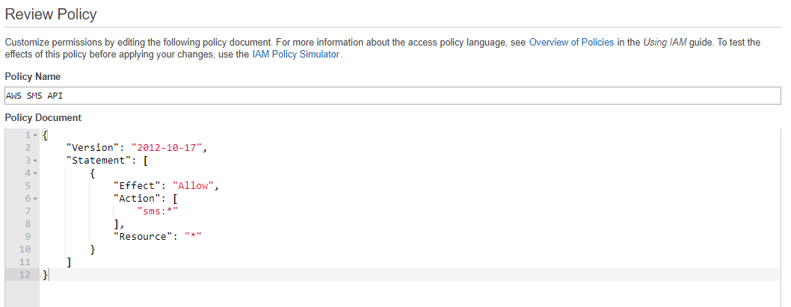Select line number 7 in the gutter
The height and width of the screenshot is (307, 791).
(27, 211)
